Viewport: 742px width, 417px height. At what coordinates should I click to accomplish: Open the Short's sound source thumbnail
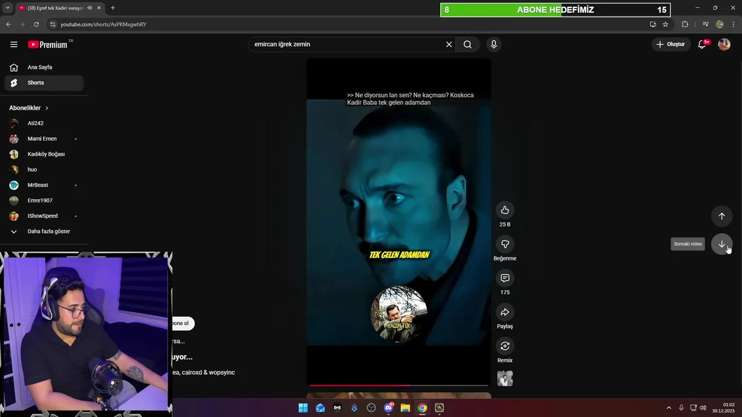coord(505,379)
